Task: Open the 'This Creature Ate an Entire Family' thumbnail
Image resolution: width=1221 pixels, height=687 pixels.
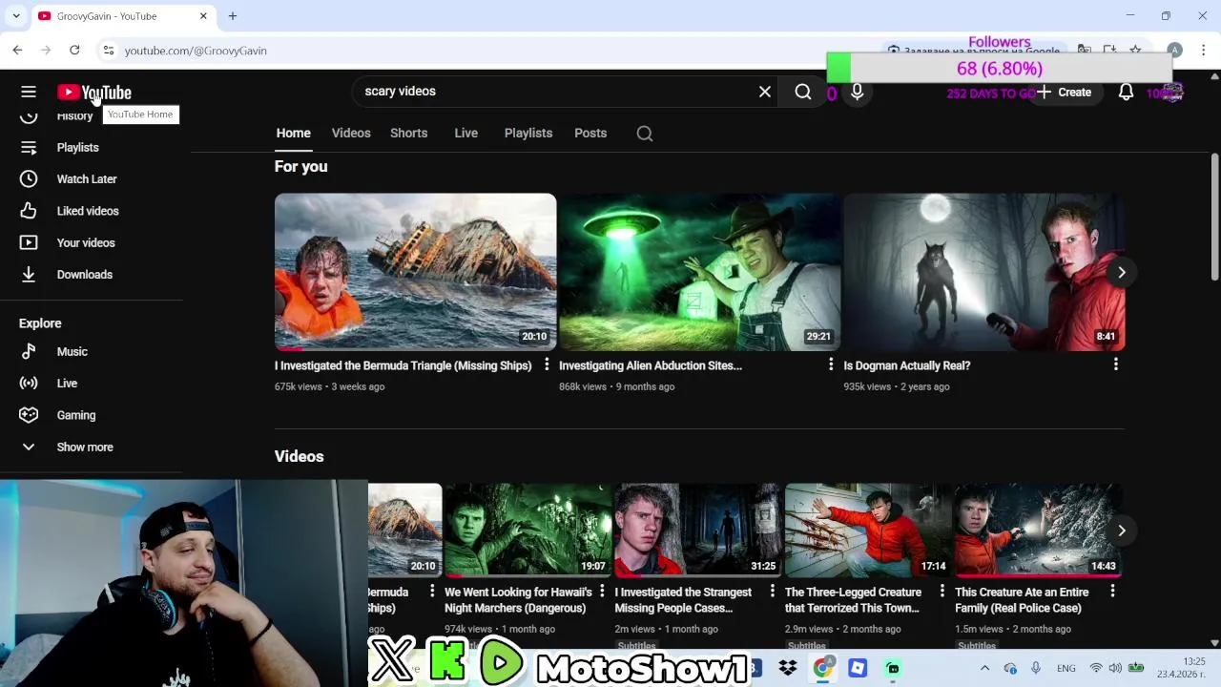Action: pos(1038,531)
